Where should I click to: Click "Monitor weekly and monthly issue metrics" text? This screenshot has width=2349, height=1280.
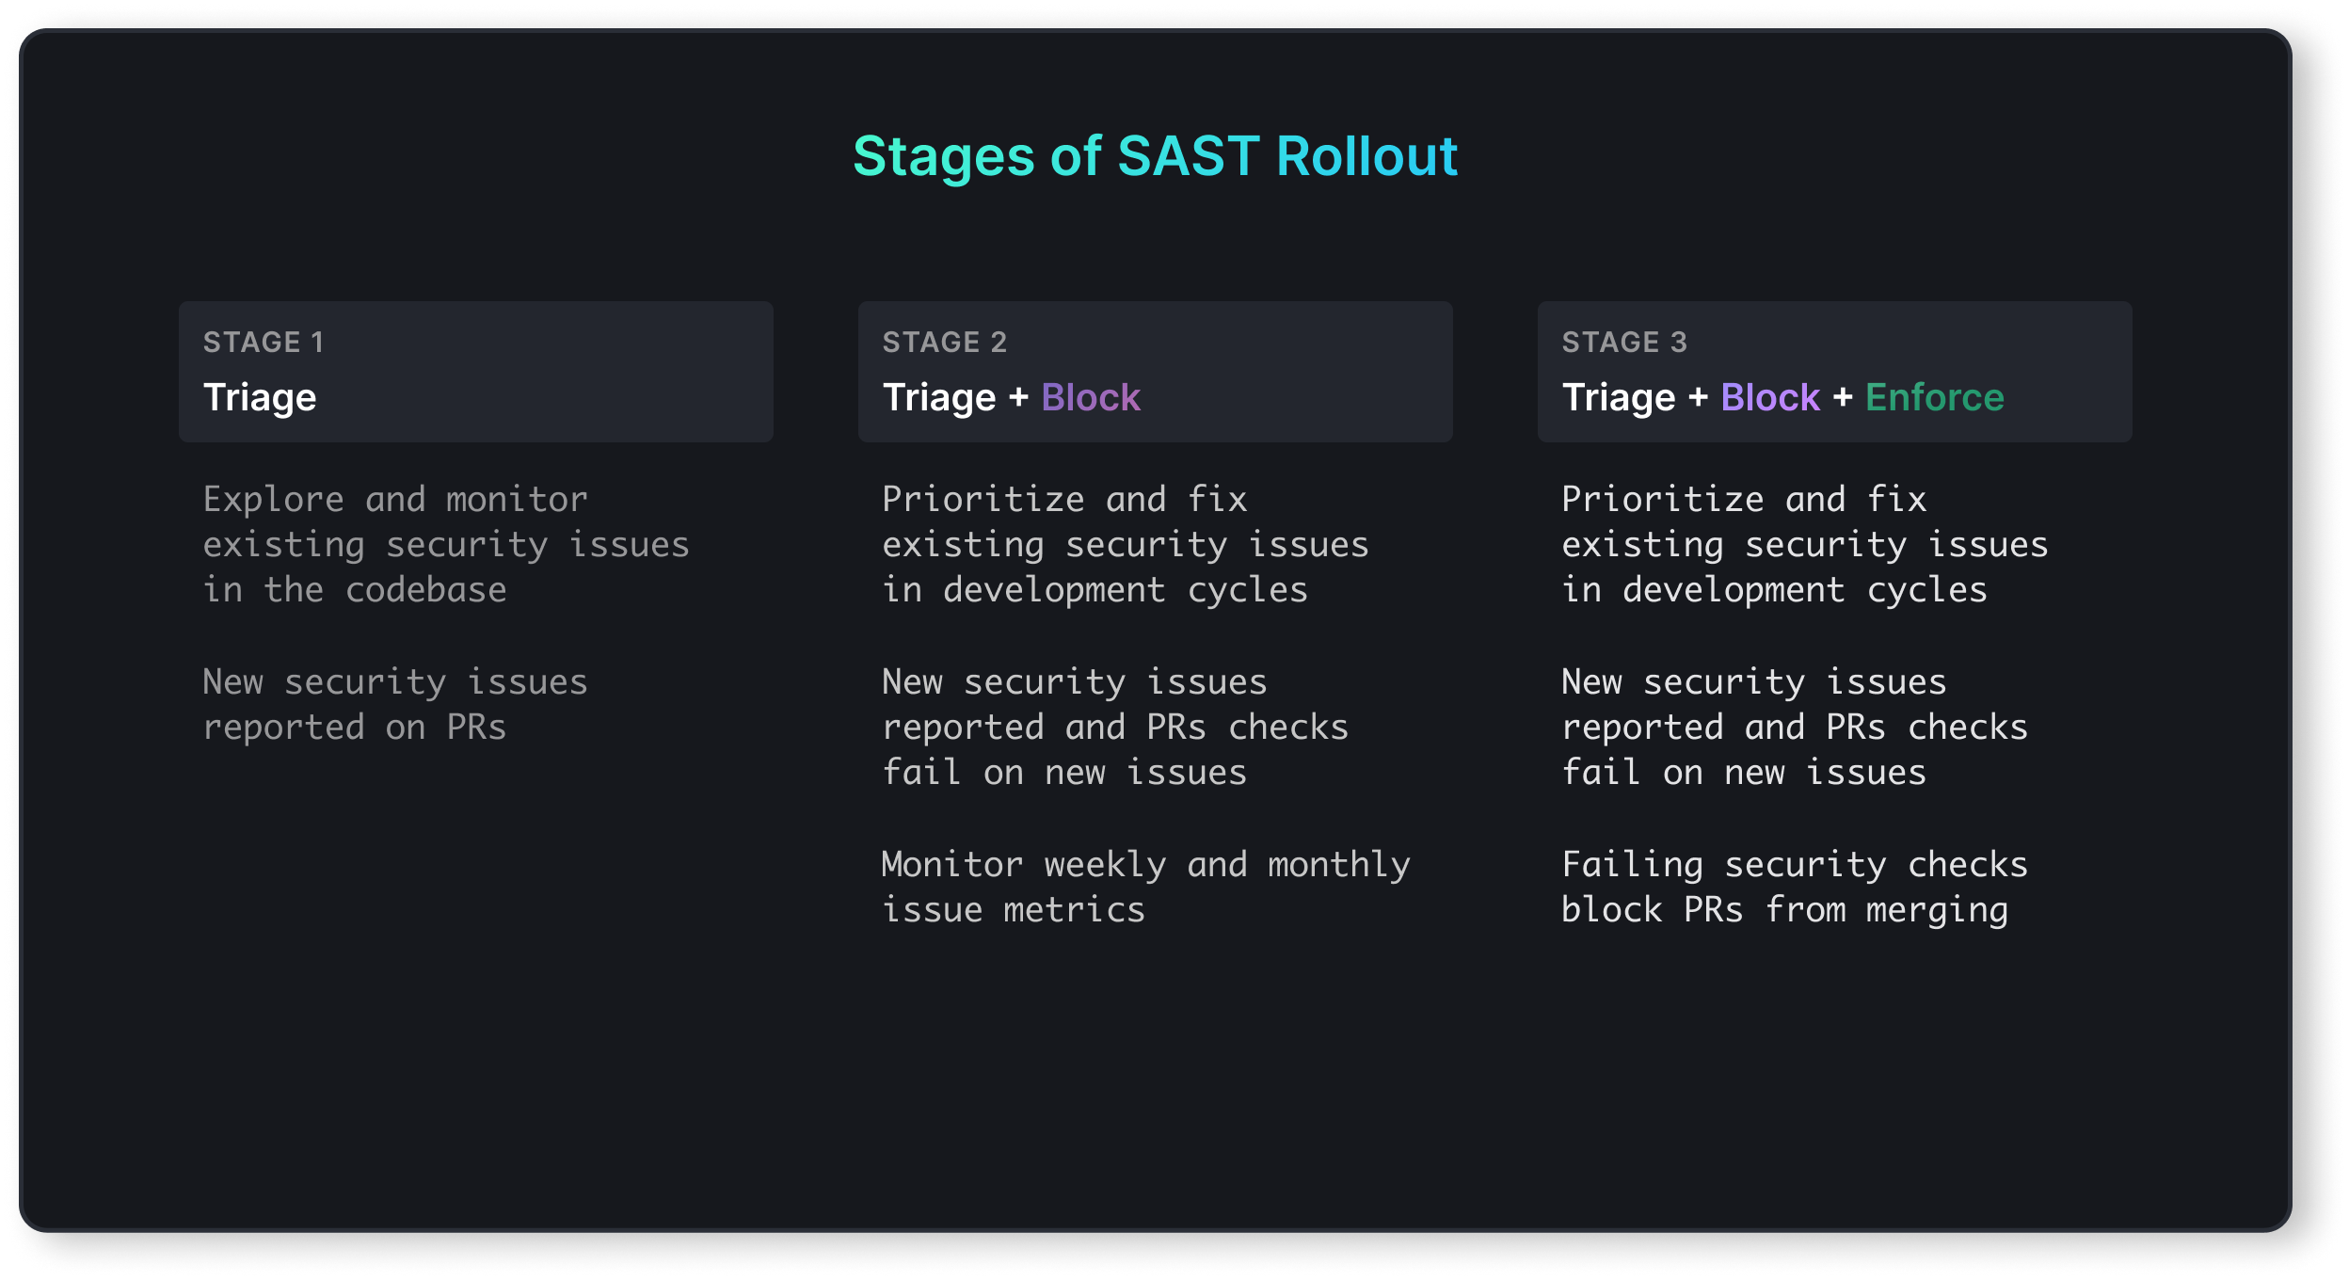1145,888
